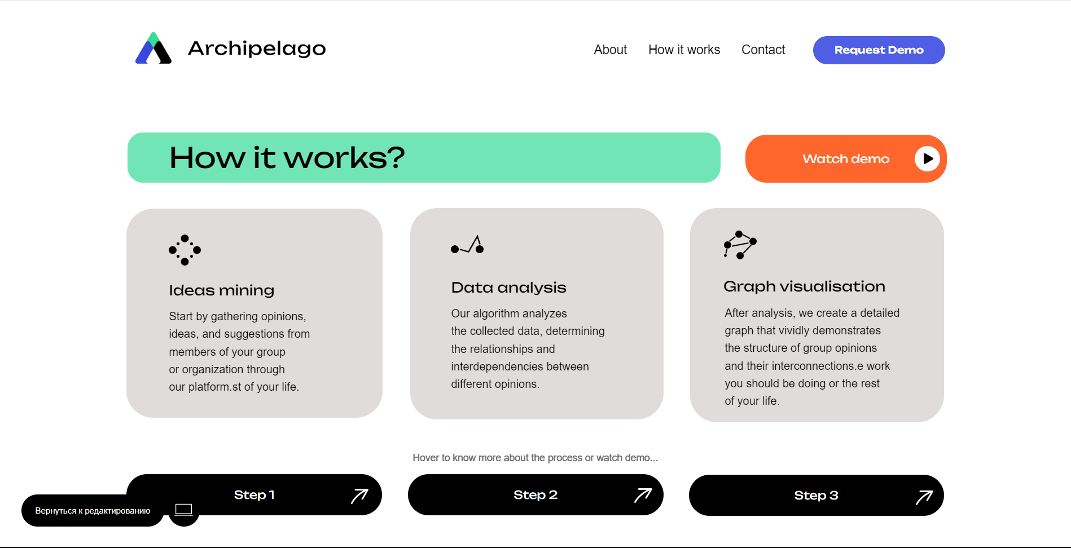Viewport: 1071px width, 548px height.
Task: Click the Data analysis line-graph icon
Action: [x=467, y=245]
